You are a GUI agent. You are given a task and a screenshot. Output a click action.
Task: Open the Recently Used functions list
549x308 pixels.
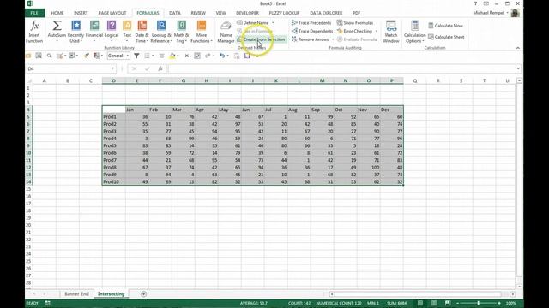coord(75,31)
